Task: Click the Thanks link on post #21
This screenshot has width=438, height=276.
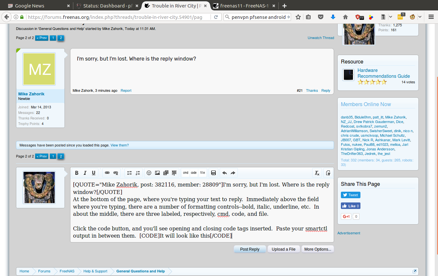Action: pos(312,90)
